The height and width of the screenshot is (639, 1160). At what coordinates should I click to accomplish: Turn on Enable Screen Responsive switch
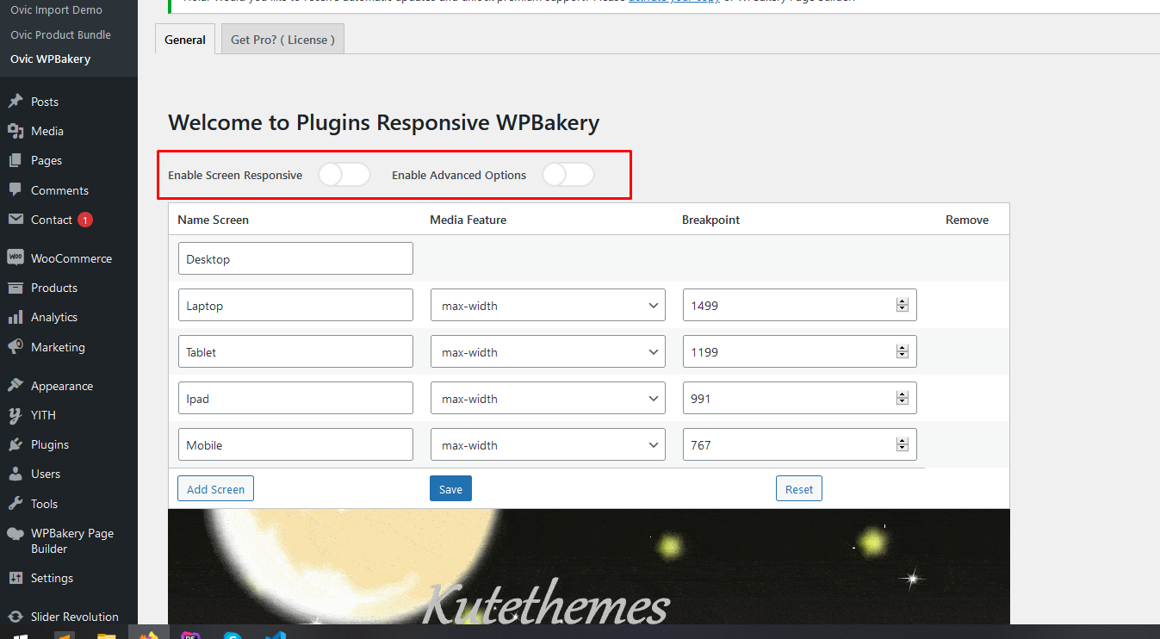pos(344,175)
